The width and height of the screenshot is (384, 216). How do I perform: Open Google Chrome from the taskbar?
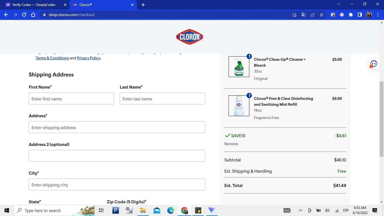coord(184,210)
